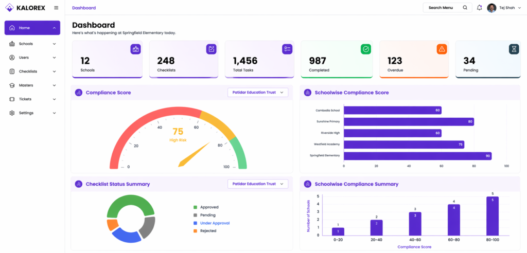
Task: Expand the Users menu chevron
Action: pos(54,58)
